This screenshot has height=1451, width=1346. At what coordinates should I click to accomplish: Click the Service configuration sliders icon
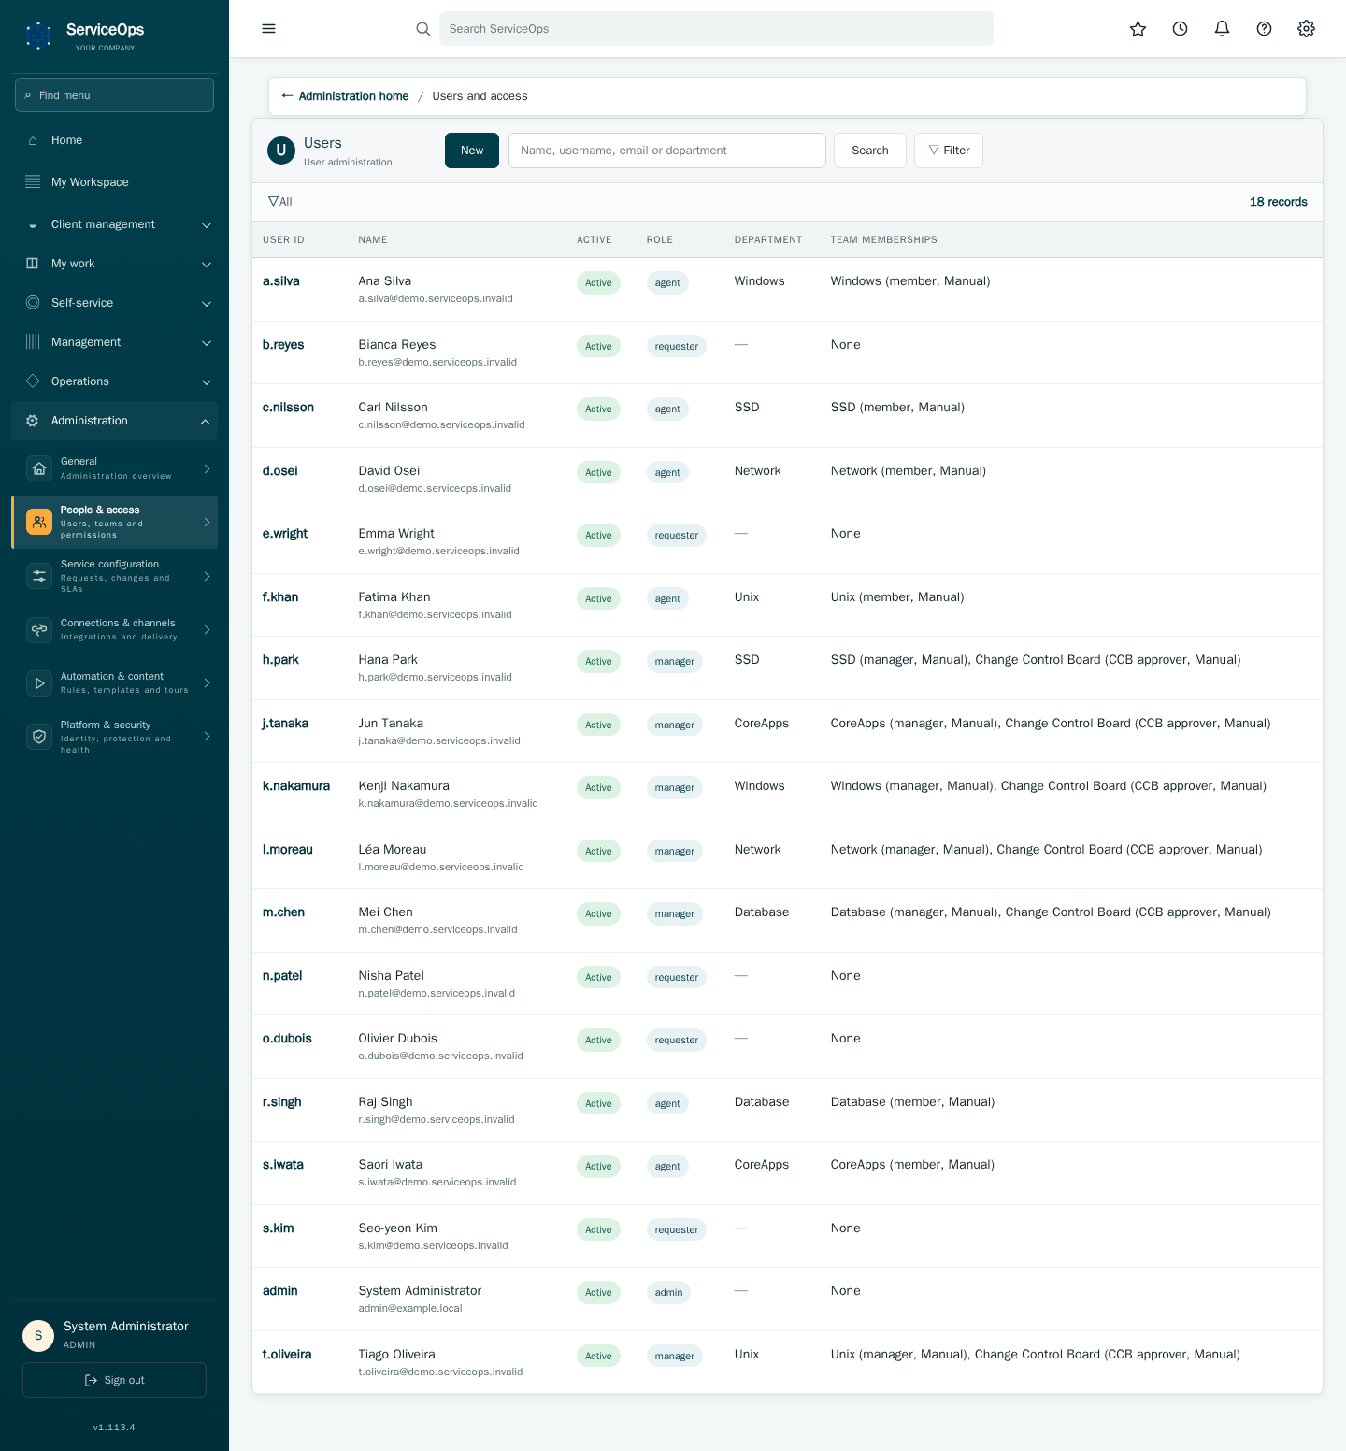39,576
